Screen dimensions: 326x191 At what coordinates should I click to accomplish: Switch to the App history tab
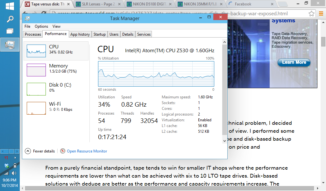pyautogui.click(x=80, y=34)
